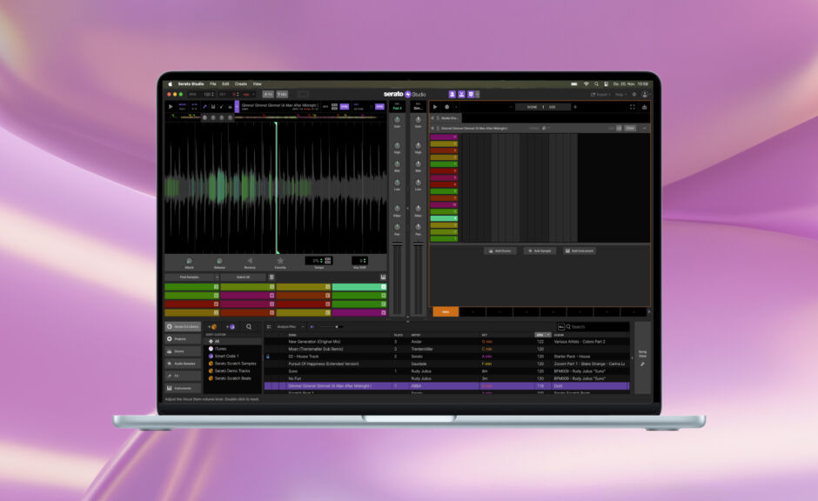Open Serato Studio settings via the gear icon

pyautogui.click(x=634, y=94)
